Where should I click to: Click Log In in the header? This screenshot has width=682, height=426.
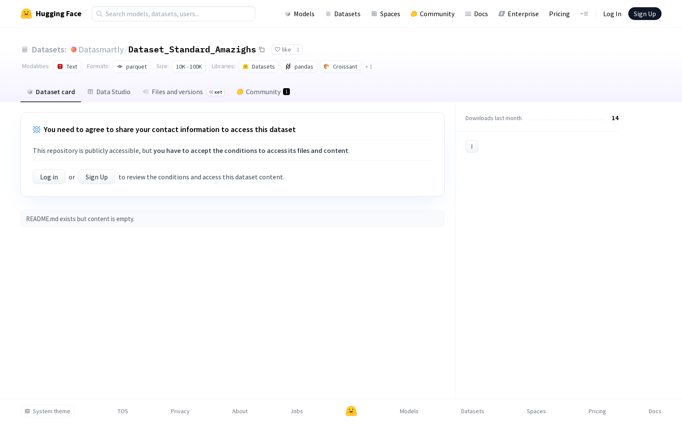(612, 14)
